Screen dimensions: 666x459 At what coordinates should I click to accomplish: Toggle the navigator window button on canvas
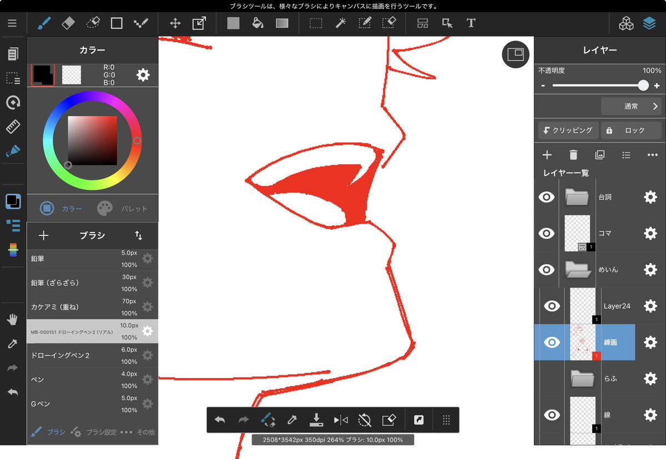tap(516, 54)
